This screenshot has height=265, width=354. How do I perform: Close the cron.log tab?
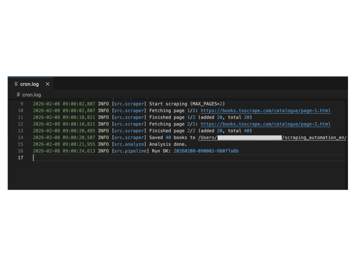(47, 84)
